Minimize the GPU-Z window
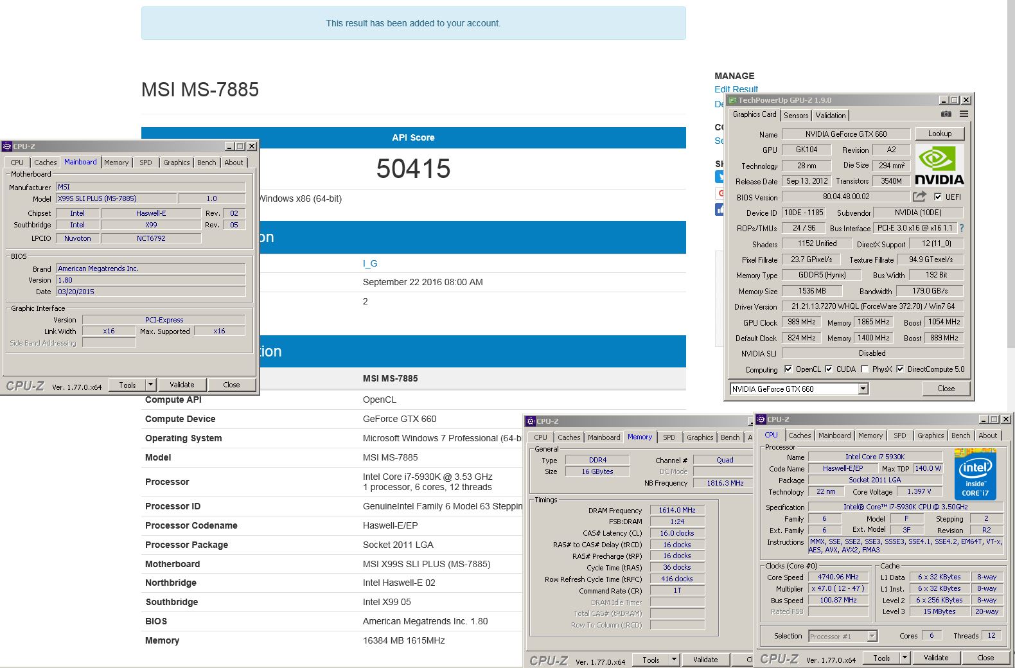Image resolution: width=1015 pixels, height=668 pixels. coord(944,100)
